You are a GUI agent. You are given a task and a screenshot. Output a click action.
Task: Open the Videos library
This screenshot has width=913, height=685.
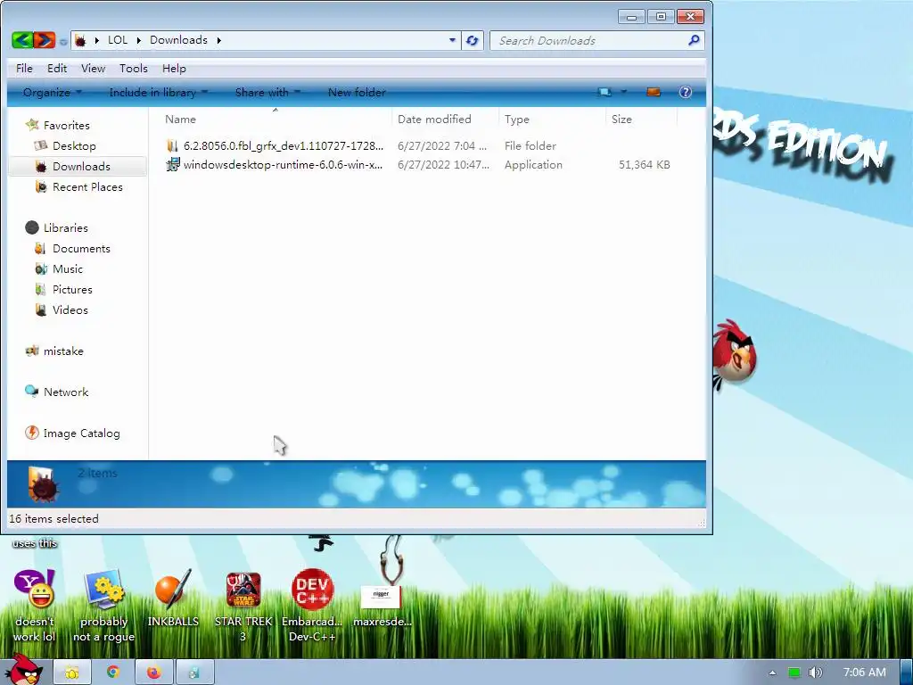[x=70, y=309]
